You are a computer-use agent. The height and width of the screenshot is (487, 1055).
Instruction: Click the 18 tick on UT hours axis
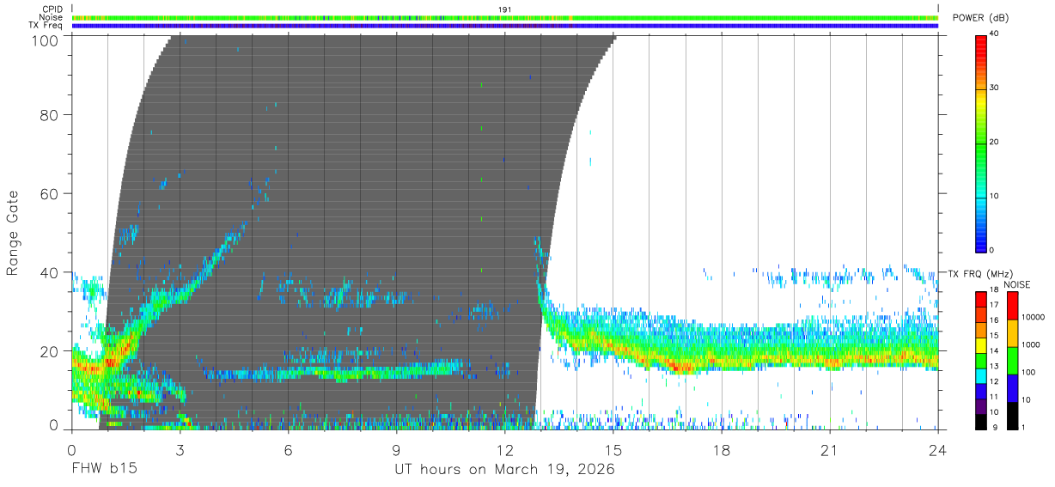tap(722, 450)
